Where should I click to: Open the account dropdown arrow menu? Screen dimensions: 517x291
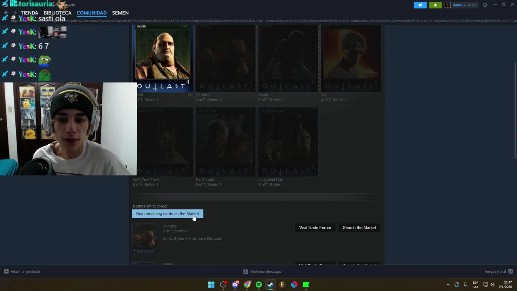[465, 5]
